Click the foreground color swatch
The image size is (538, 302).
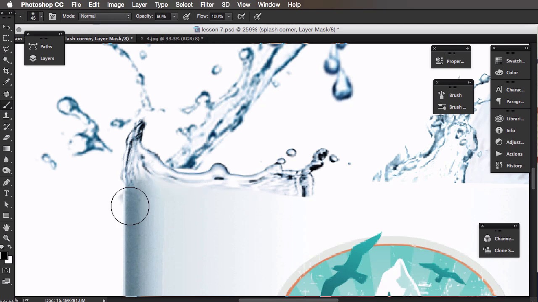click(x=4, y=255)
